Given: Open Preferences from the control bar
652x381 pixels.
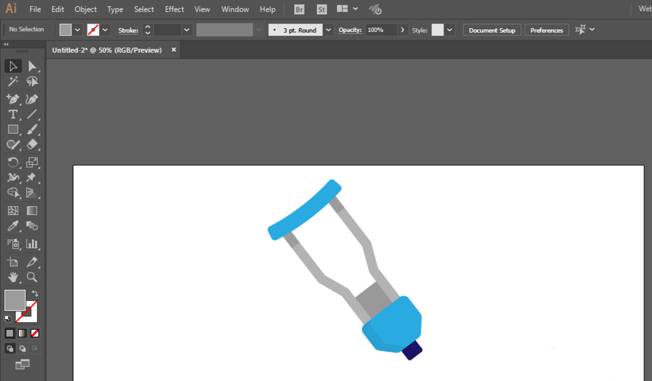Looking at the screenshot, I should click(x=546, y=30).
